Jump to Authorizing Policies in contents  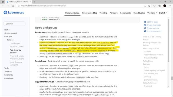151,48
